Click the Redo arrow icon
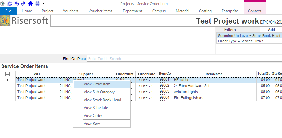Image resolution: width=282 pixels, height=138 pixels. click(x=23, y=3)
